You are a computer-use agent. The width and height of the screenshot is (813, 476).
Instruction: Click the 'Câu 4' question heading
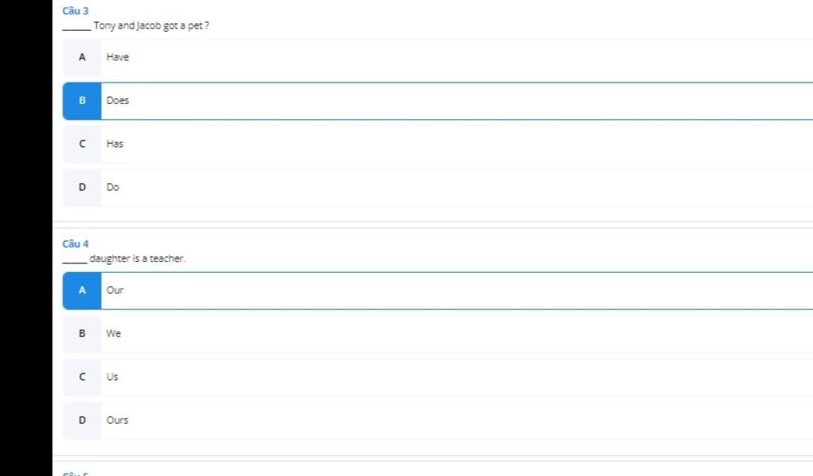pos(75,244)
